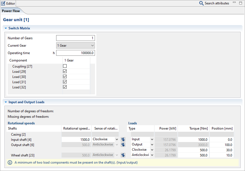Select the Editor tab
This screenshot has height=171, width=245.
pyautogui.click(x=8, y=3)
